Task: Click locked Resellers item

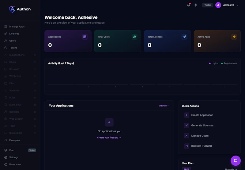Action: 20,112
